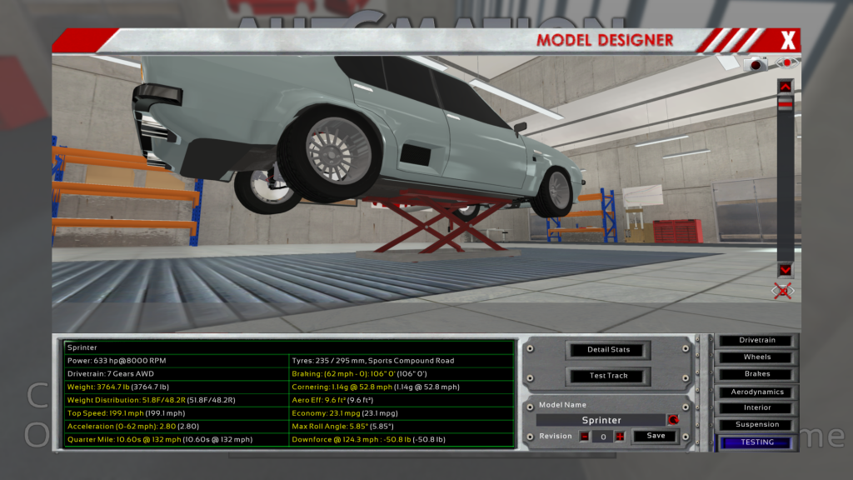Launch the Test Track

point(608,376)
